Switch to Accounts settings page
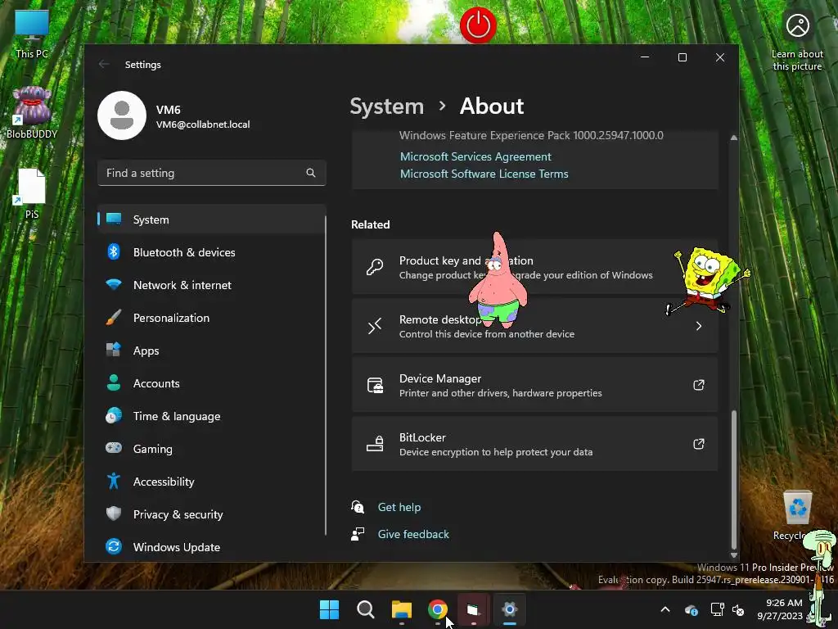838x629 pixels. pos(212,383)
